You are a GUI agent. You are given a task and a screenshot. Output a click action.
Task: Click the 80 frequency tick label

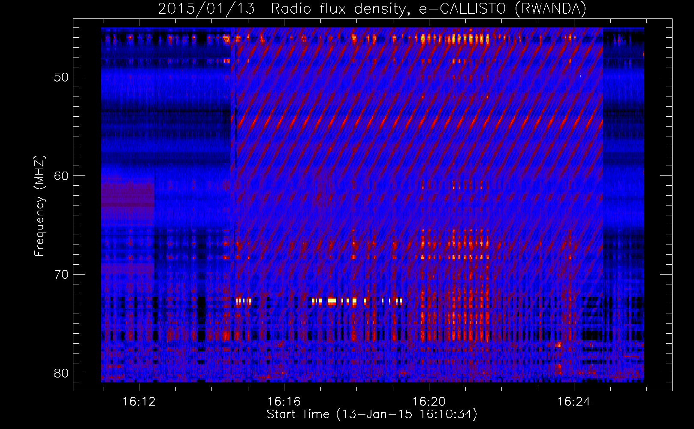(x=61, y=373)
